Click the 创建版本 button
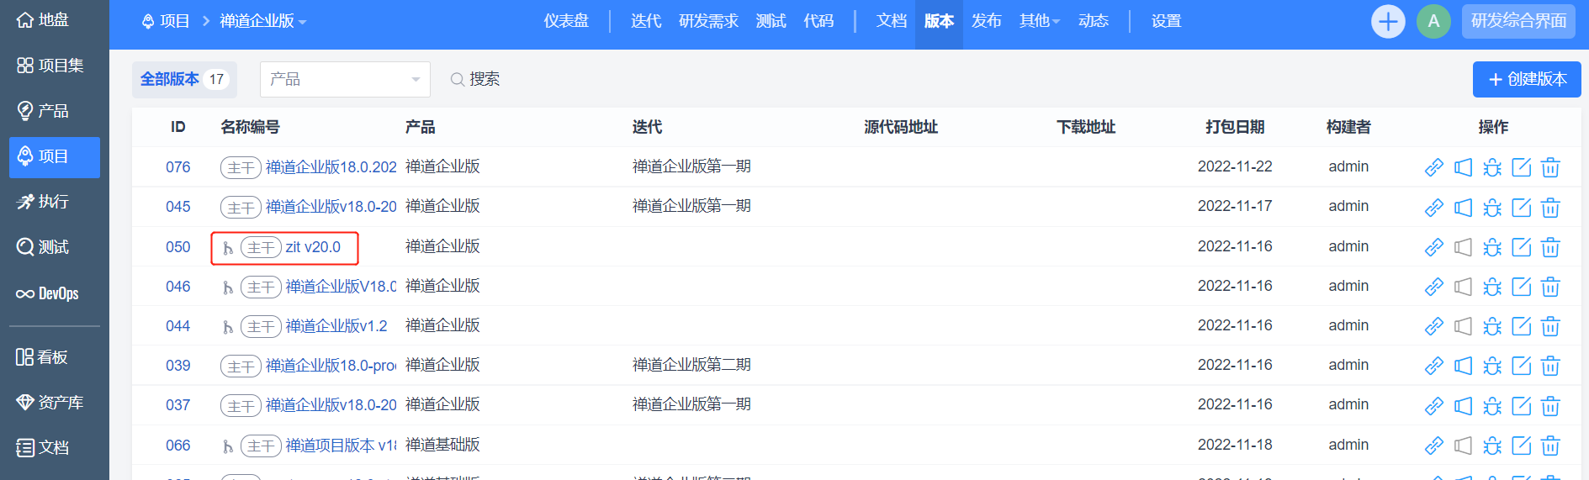The image size is (1589, 480). point(1527,79)
